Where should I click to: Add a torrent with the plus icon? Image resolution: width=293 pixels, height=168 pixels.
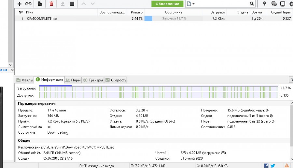pyautogui.click(x=20, y=4)
